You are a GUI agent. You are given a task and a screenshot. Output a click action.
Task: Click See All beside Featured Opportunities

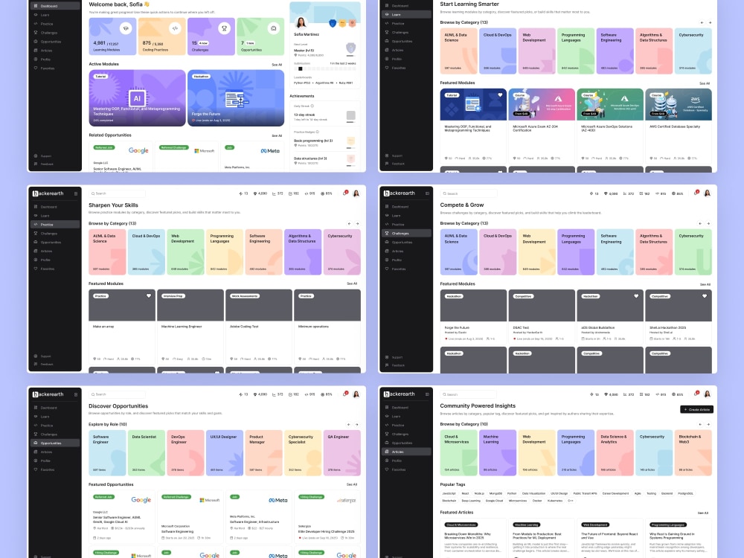click(352, 484)
